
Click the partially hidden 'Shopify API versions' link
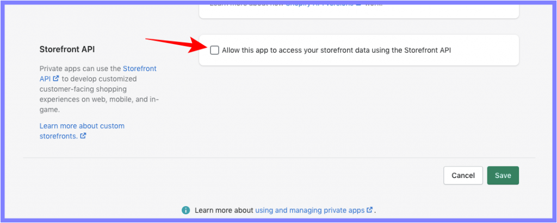(x=320, y=4)
